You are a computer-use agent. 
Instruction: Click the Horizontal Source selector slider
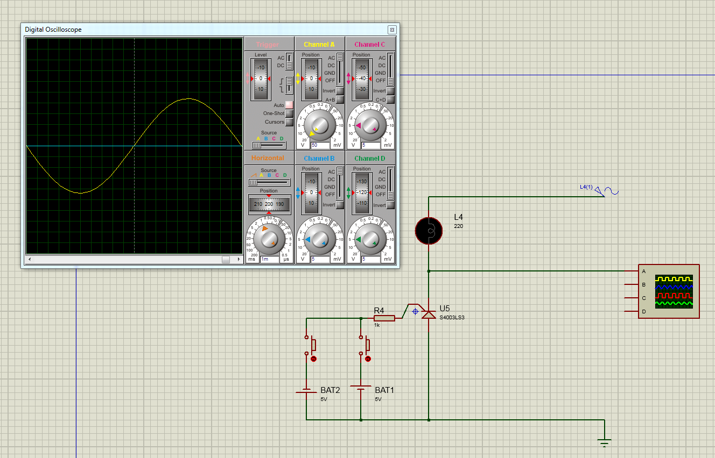269,182
